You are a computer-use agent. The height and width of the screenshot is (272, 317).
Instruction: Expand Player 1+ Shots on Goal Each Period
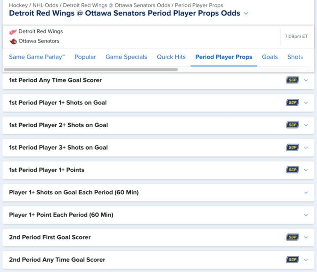point(306,193)
